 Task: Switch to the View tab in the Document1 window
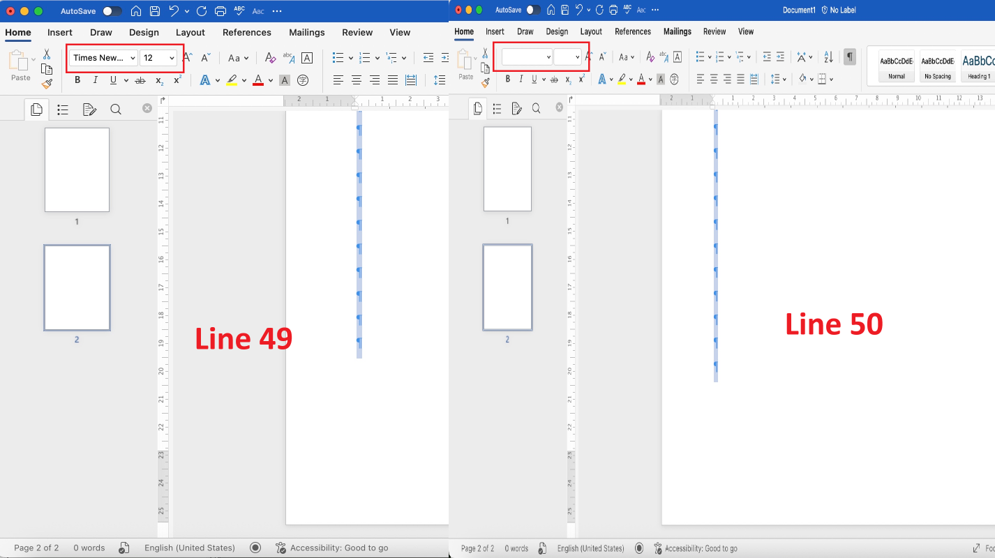[746, 31]
